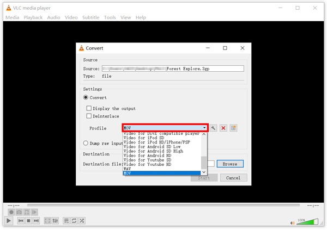Edit selected profile wrench icon
The height and width of the screenshot is (230, 327).
coord(213,128)
